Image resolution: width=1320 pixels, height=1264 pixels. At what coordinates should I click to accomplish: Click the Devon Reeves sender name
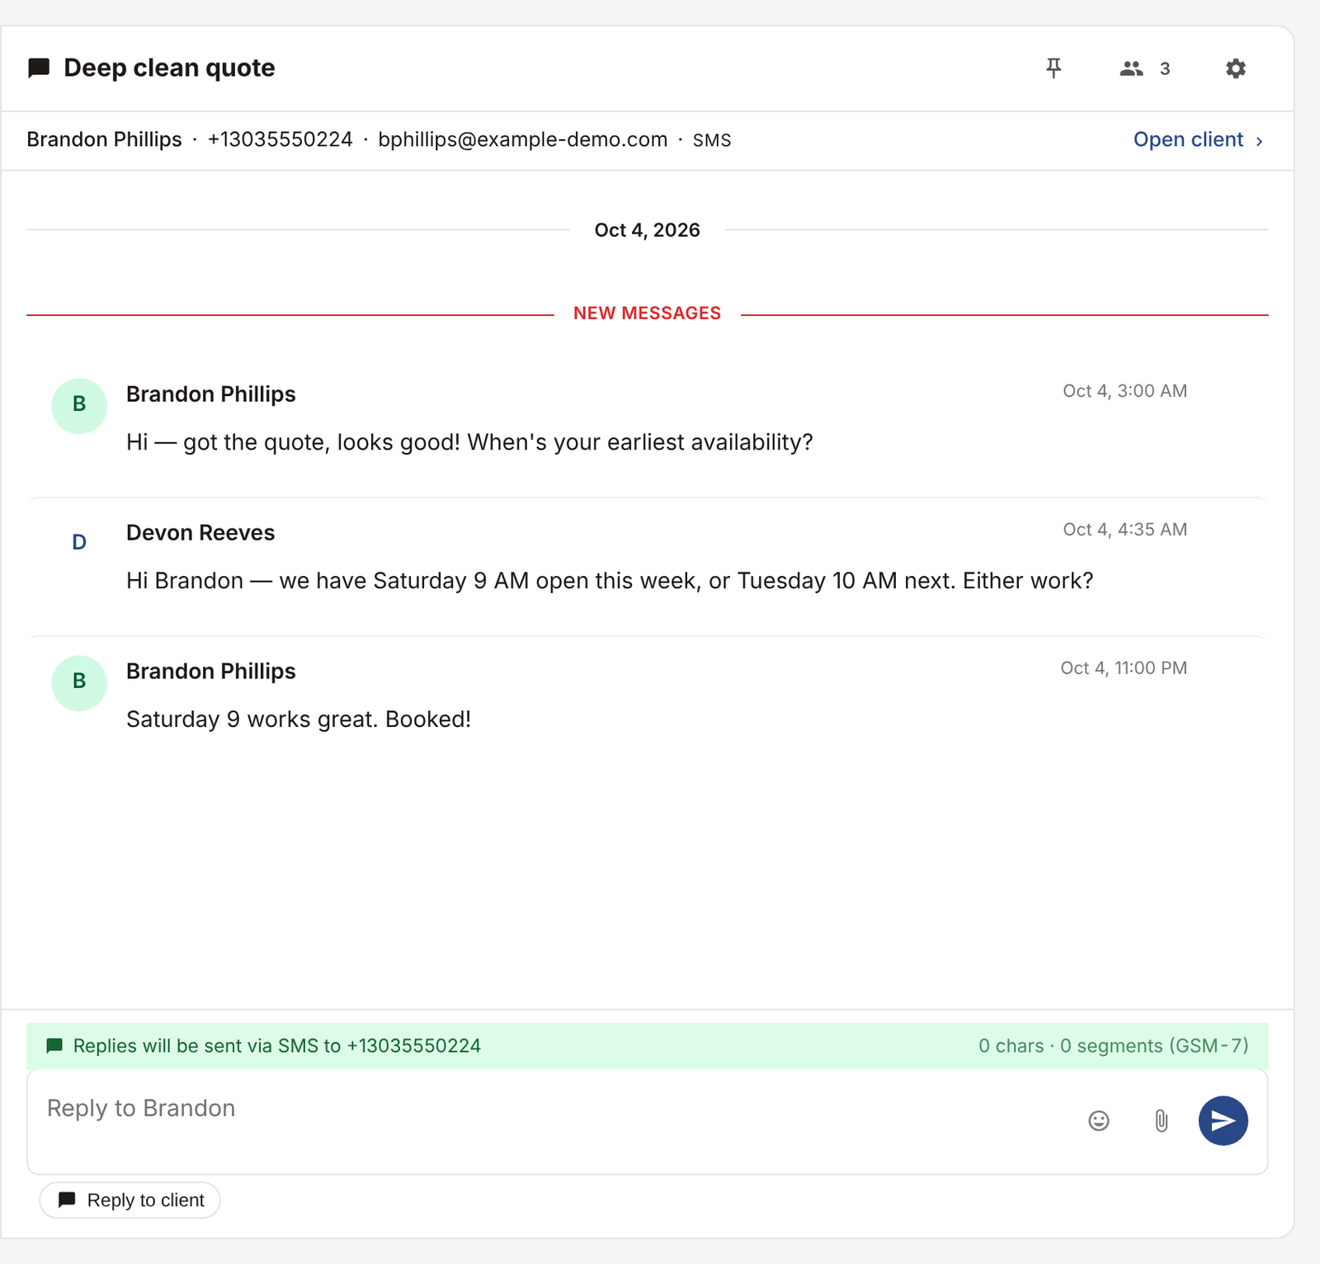click(x=200, y=533)
